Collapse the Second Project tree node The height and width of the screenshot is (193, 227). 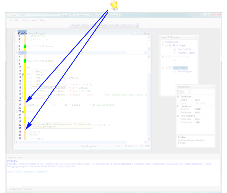[x=163, y=56]
